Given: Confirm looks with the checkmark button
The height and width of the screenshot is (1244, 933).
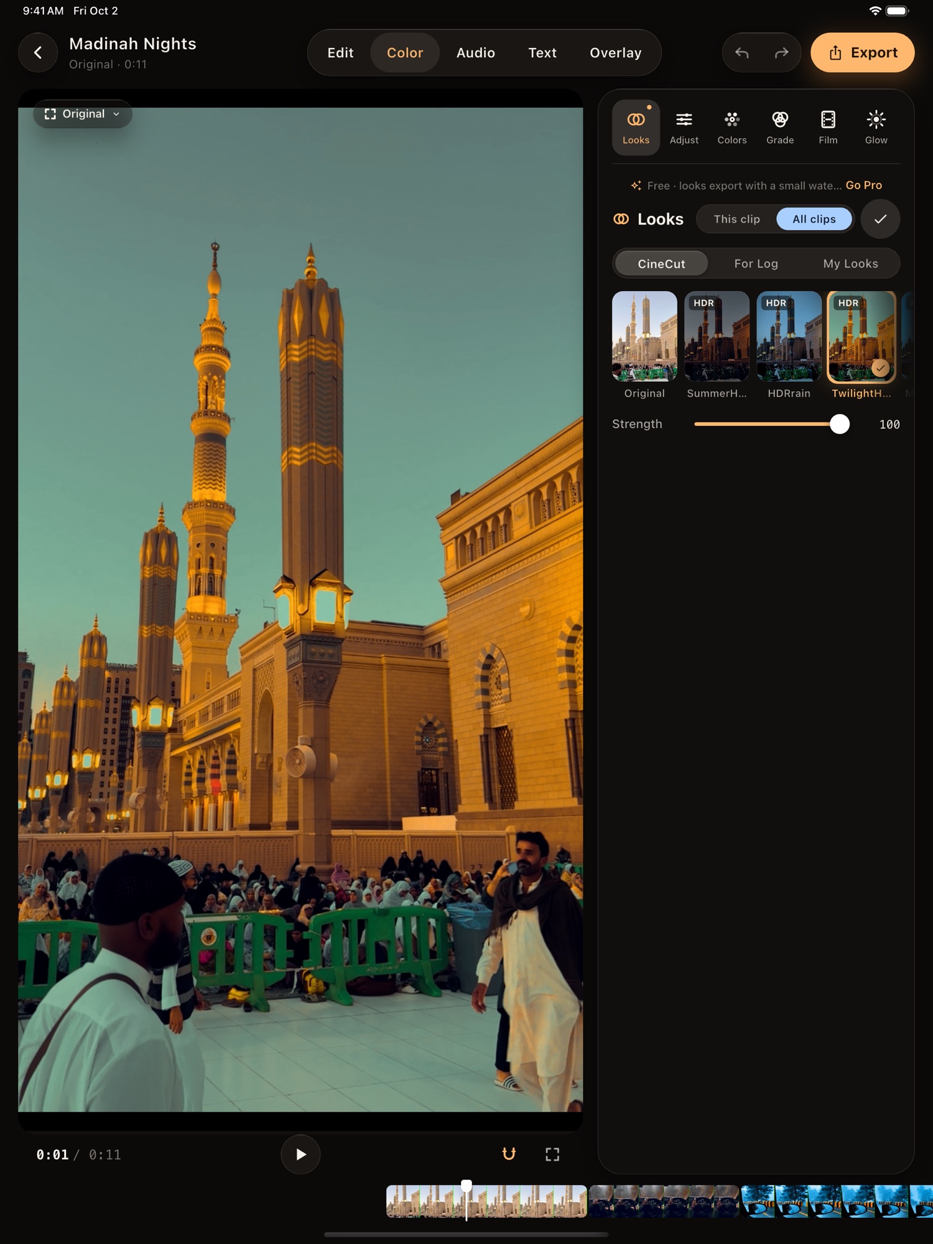Looking at the screenshot, I should tap(880, 219).
